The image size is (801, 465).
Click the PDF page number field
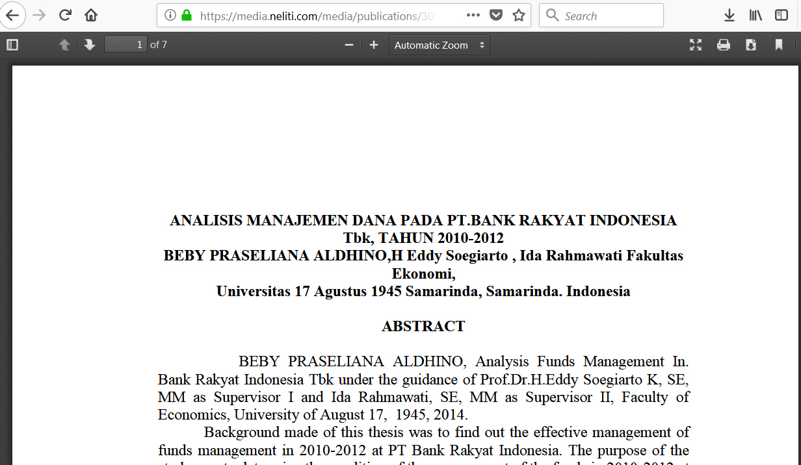tap(125, 45)
